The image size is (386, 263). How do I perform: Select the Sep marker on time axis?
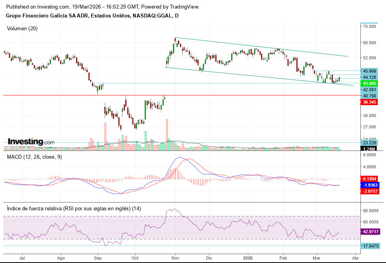[98, 258]
